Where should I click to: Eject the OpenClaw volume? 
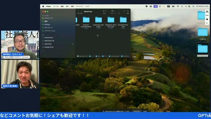[x=73, y=44]
